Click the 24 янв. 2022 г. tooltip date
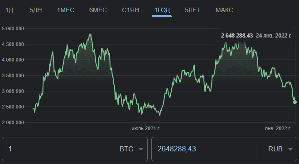The height and width of the screenshot is (164, 299). click(274, 36)
